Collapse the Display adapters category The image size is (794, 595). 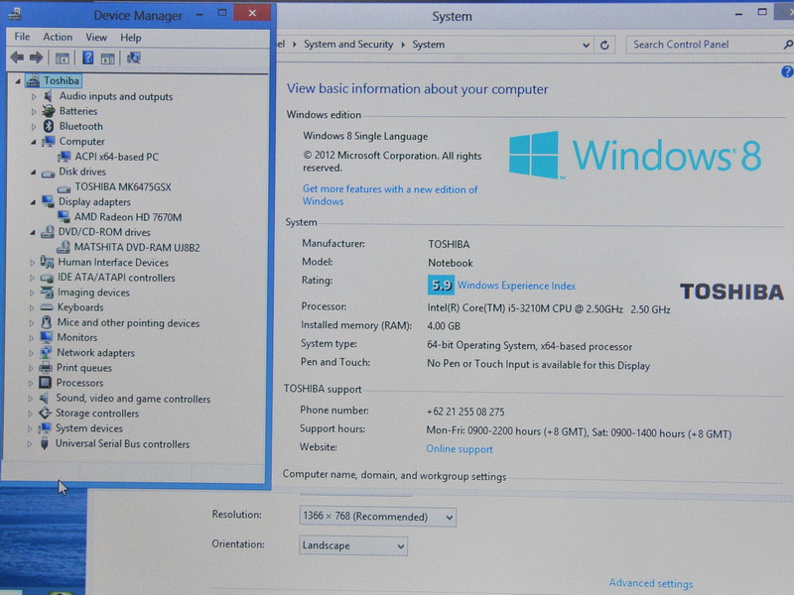click(x=33, y=202)
